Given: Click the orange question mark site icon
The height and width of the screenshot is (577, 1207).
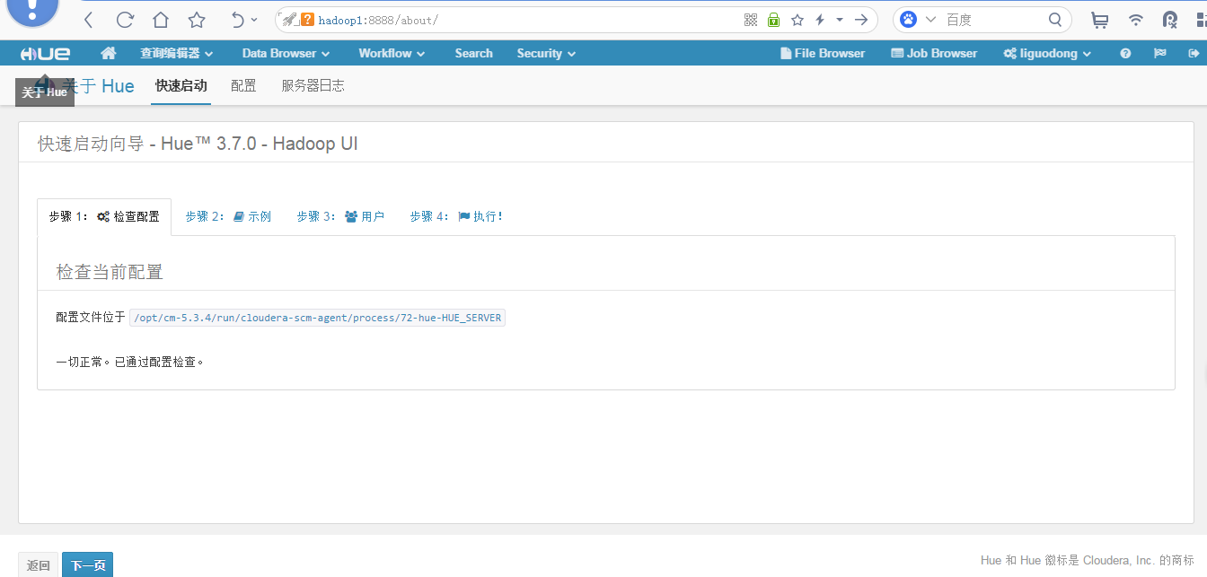Looking at the screenshot, I should click(x=307, y=20).
